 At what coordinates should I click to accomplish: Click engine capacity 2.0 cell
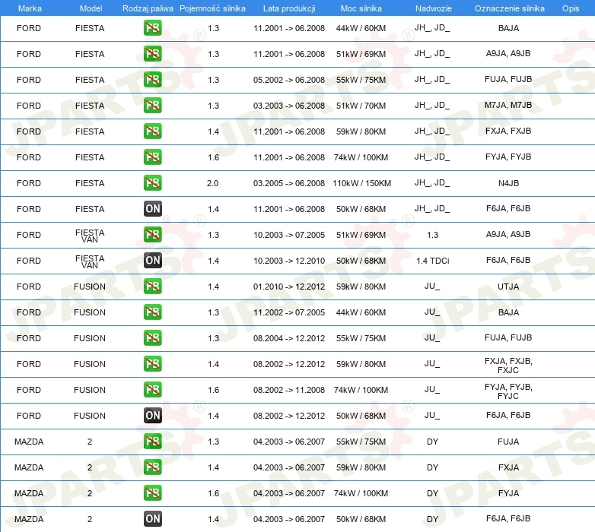tap(212, 183)
